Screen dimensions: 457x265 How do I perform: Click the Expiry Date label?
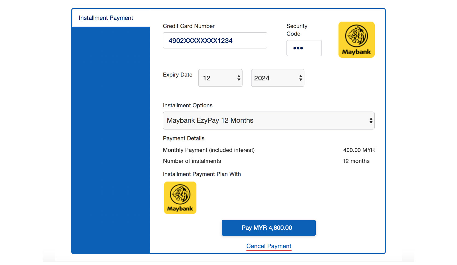click(x=178, y=75)
